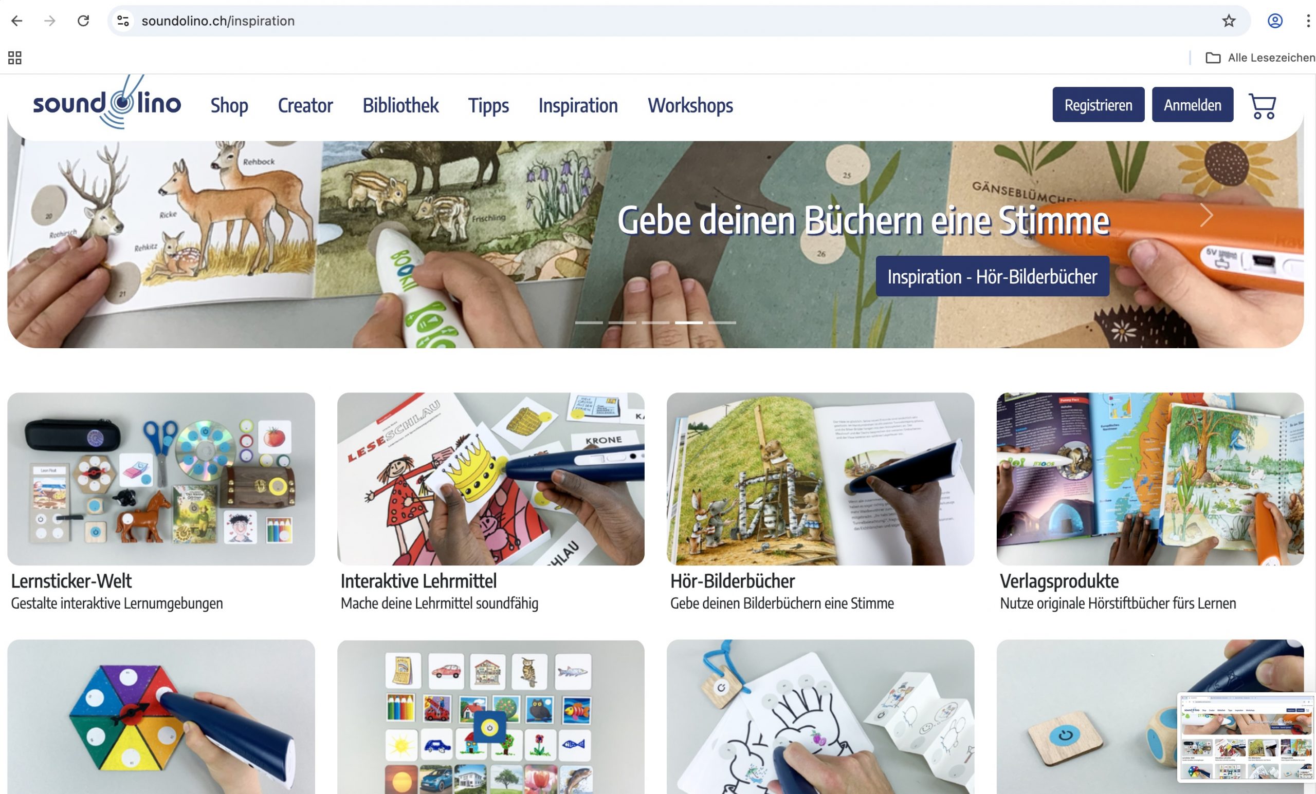This screenshot has width=1316, height=794.
Task: Click the Soundolino logo
Action: click(107, 102)
